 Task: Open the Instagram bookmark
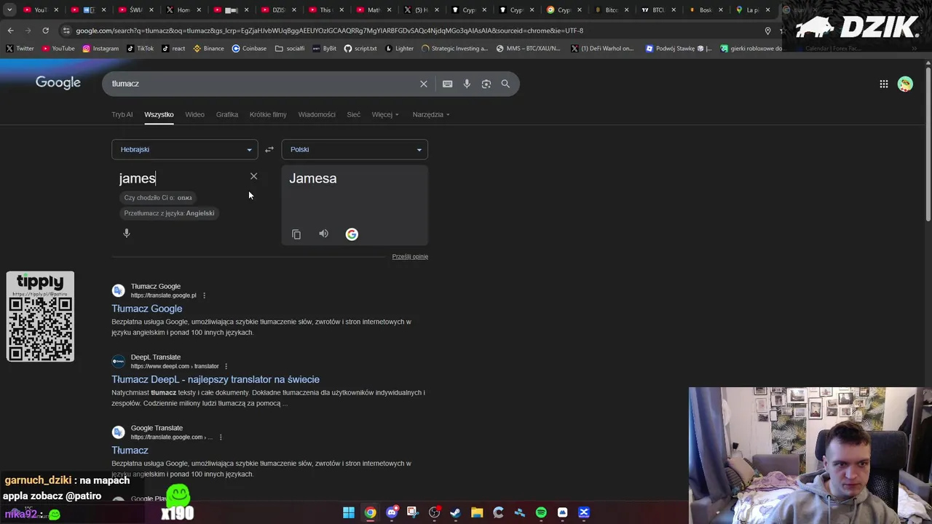100,49
